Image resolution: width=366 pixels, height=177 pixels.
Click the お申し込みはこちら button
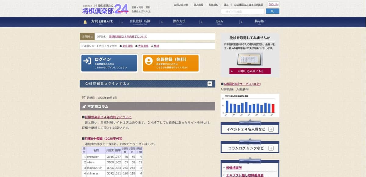[x=250, y=71]
